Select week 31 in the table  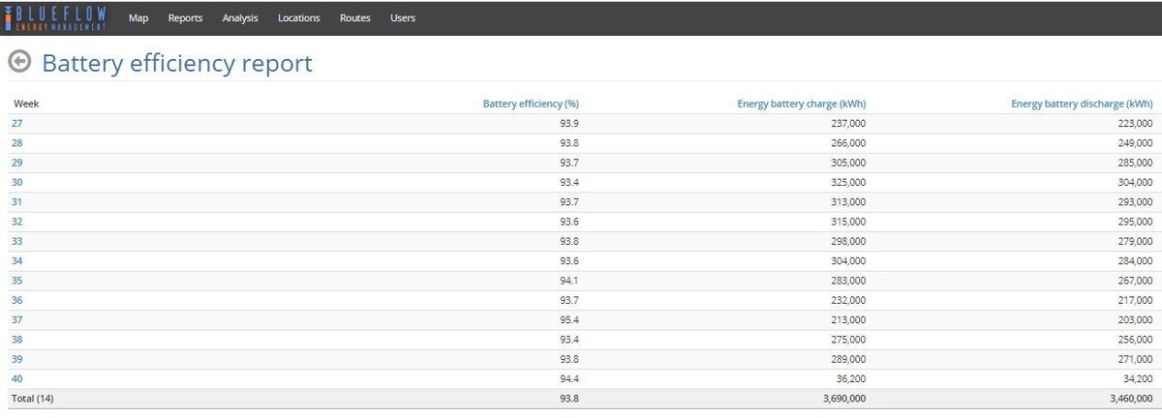[x=17, y=201]
